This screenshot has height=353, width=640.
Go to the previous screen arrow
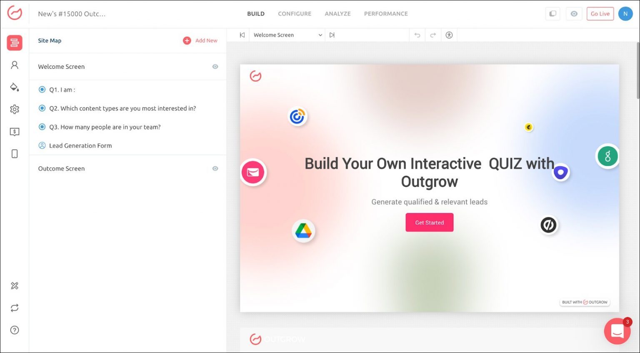[242, 35]
